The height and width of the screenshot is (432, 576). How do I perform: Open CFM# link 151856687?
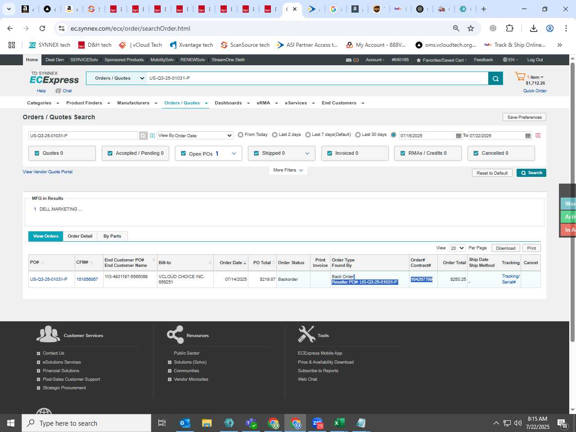(87, 279)
